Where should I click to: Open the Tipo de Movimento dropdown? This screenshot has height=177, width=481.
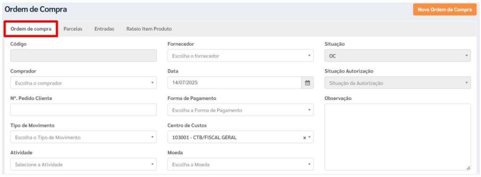click(84, 137)
